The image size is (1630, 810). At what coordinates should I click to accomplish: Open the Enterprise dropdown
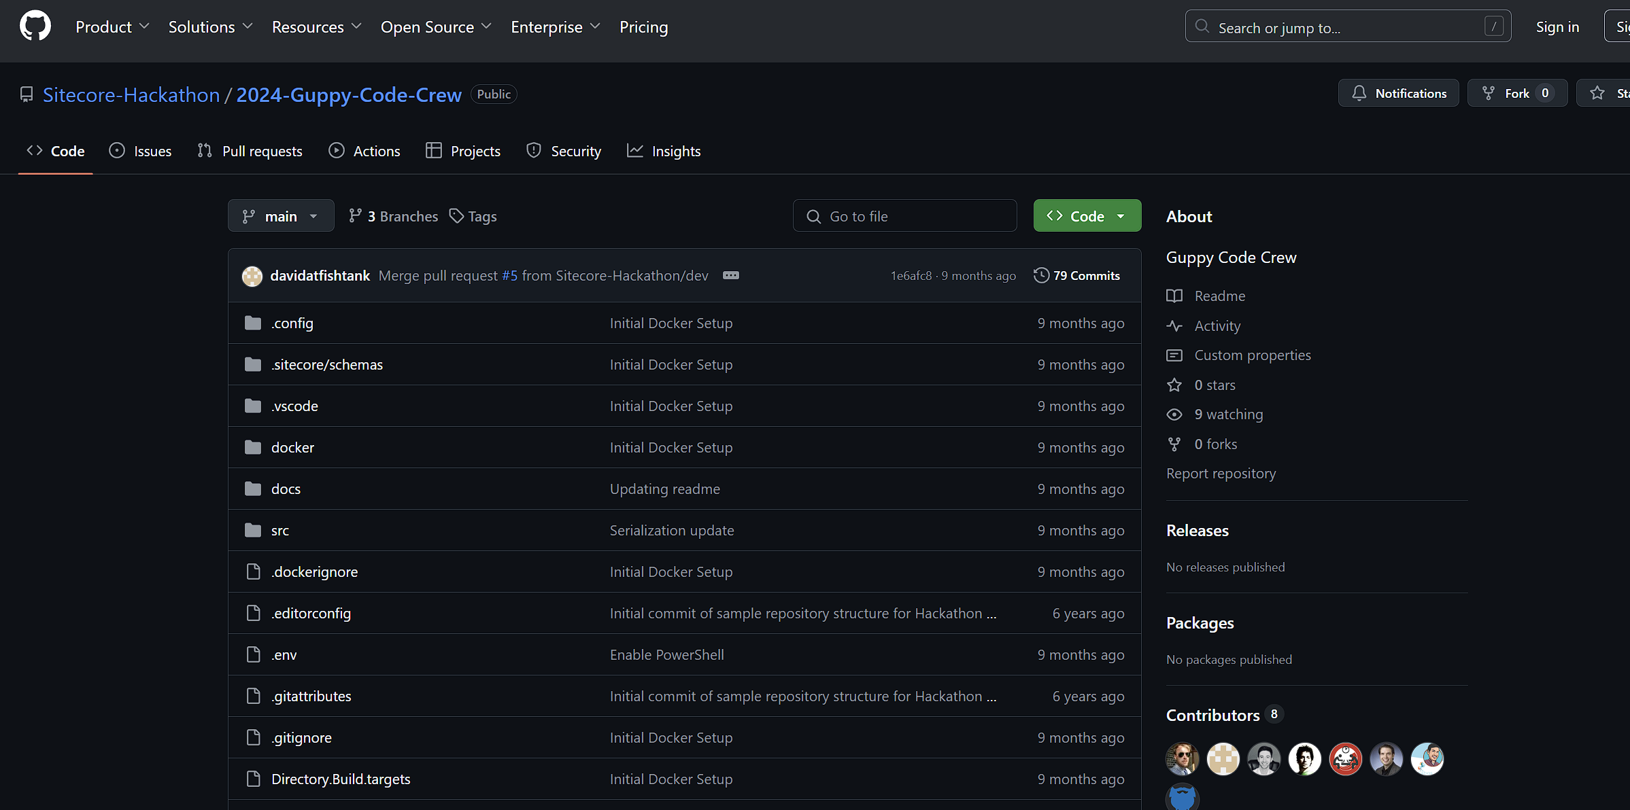tap(556, 27)
